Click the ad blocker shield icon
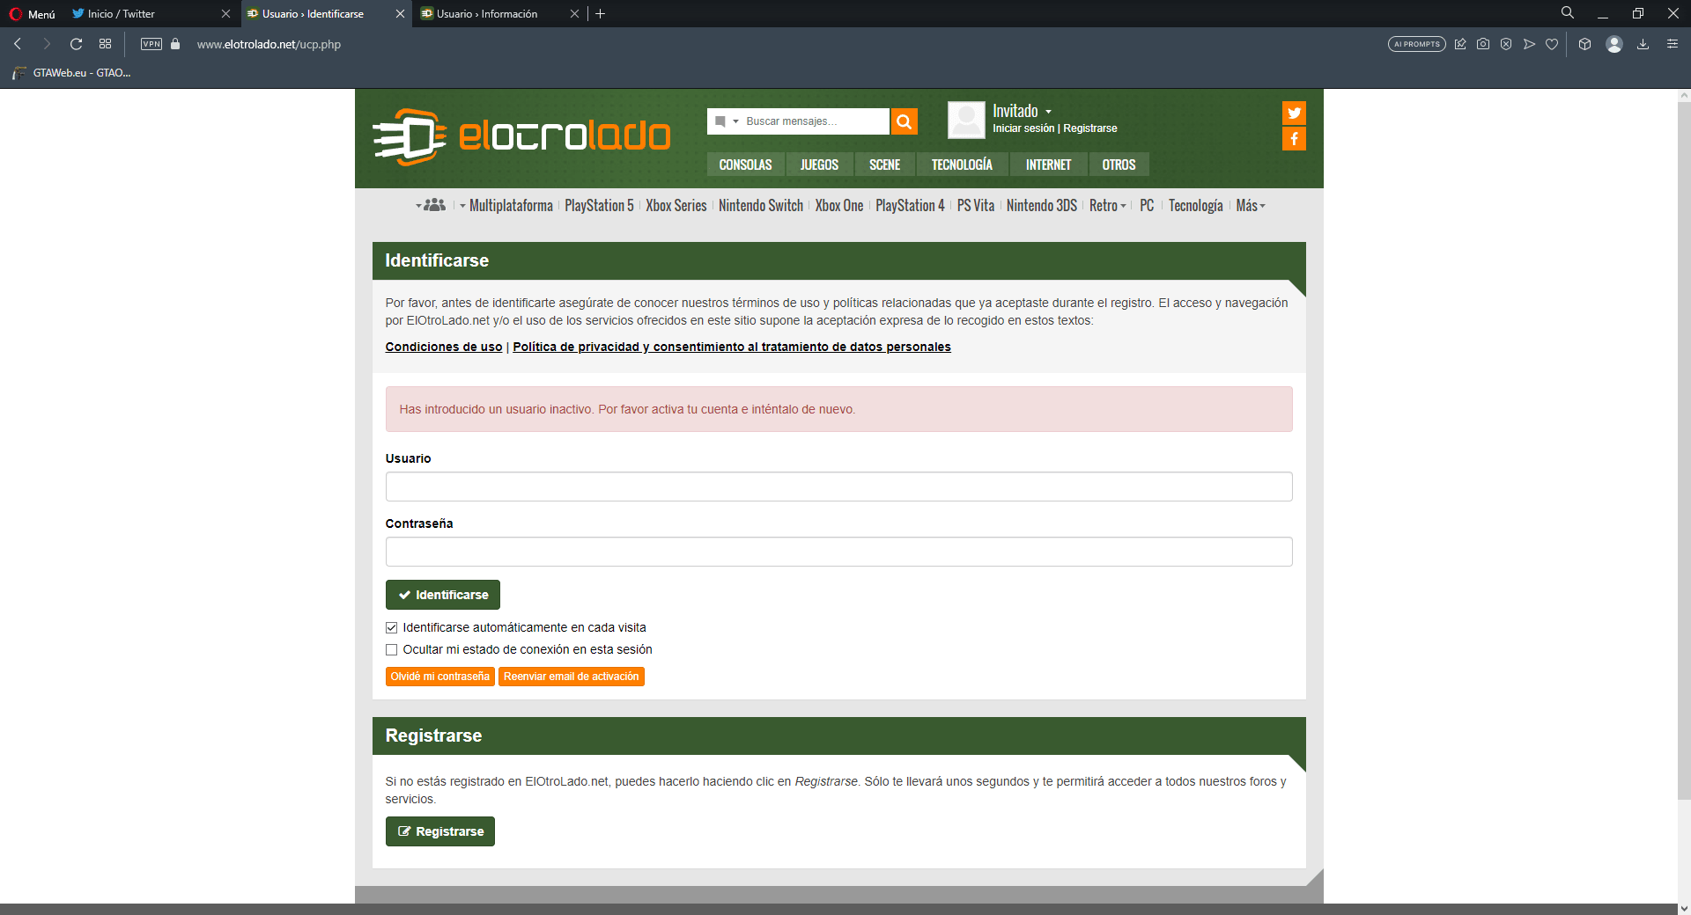Viewport: 1691px width, 915px height. click(1506, 44)
